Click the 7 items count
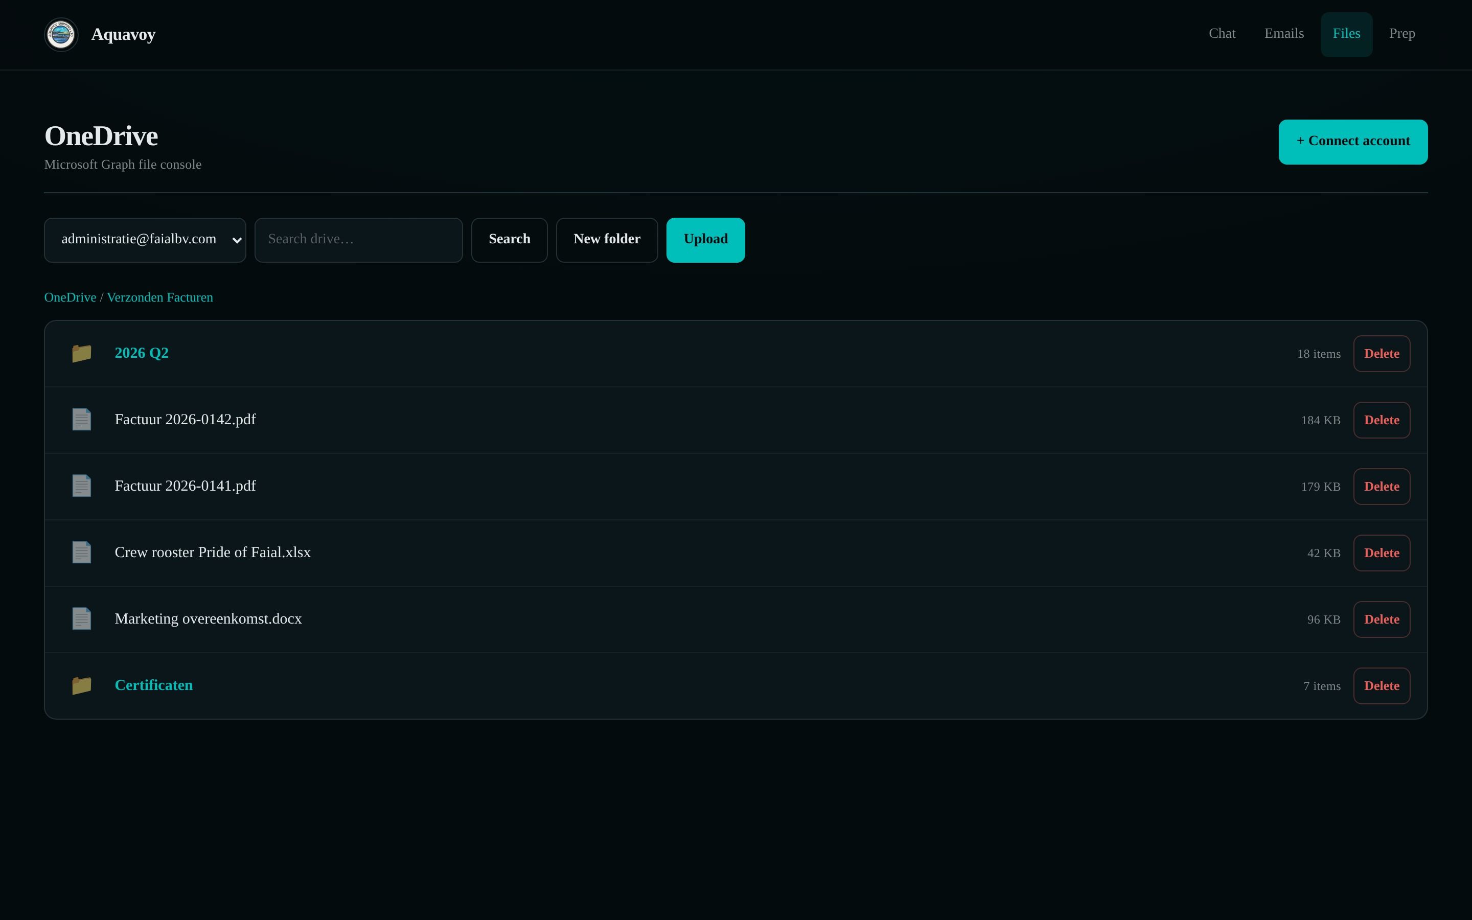This screenshot has width=1472, height=920. pyautogui.click(x=1322, y=686)
